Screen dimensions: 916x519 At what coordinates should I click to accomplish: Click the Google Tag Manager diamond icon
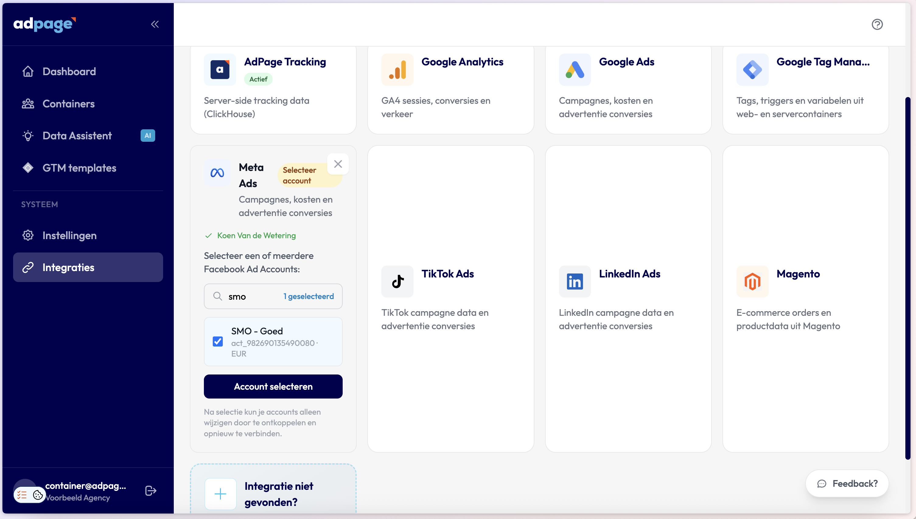(x=752, y=69)
